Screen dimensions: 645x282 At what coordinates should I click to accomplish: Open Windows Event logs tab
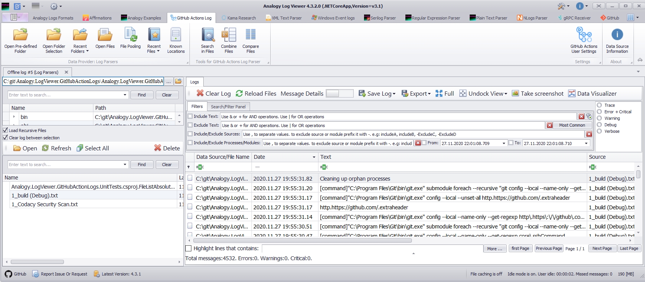[333, 18]
